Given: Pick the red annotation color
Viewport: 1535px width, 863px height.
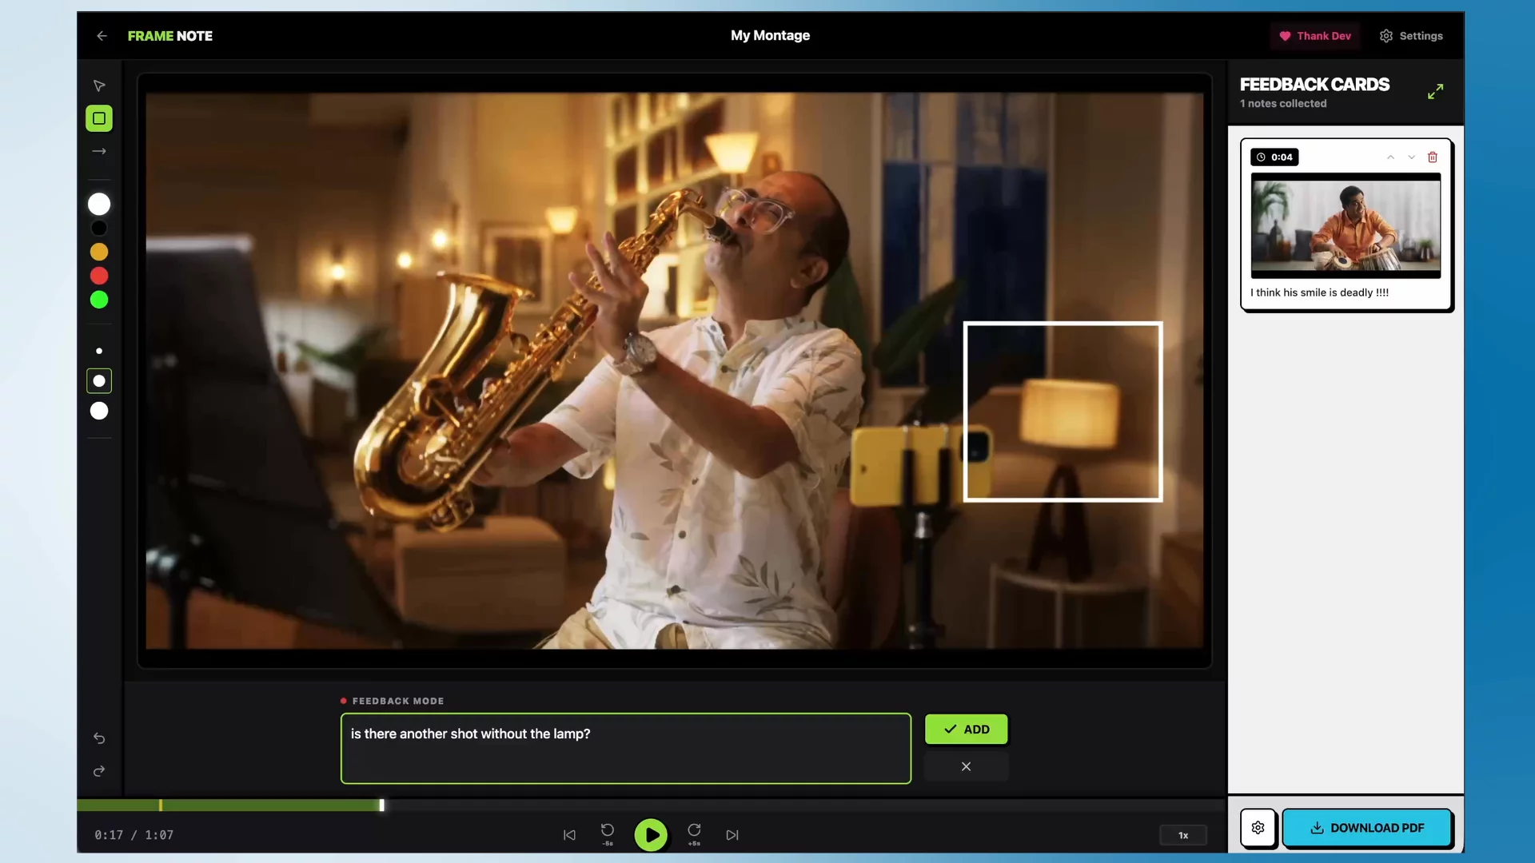Looking at the screenshot, I should click(x=99, y=276).
